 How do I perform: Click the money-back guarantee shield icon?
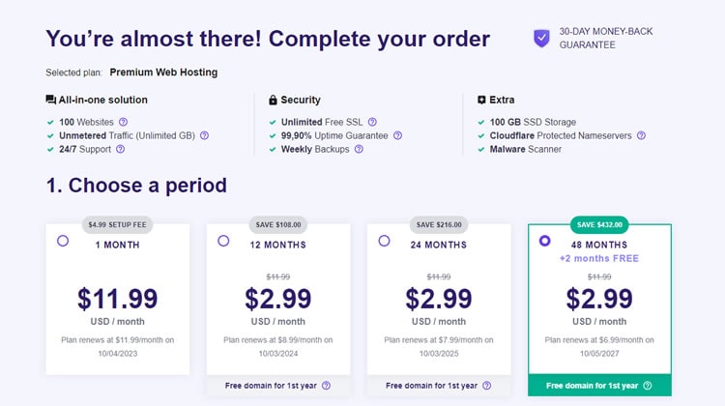click(541, 39)
